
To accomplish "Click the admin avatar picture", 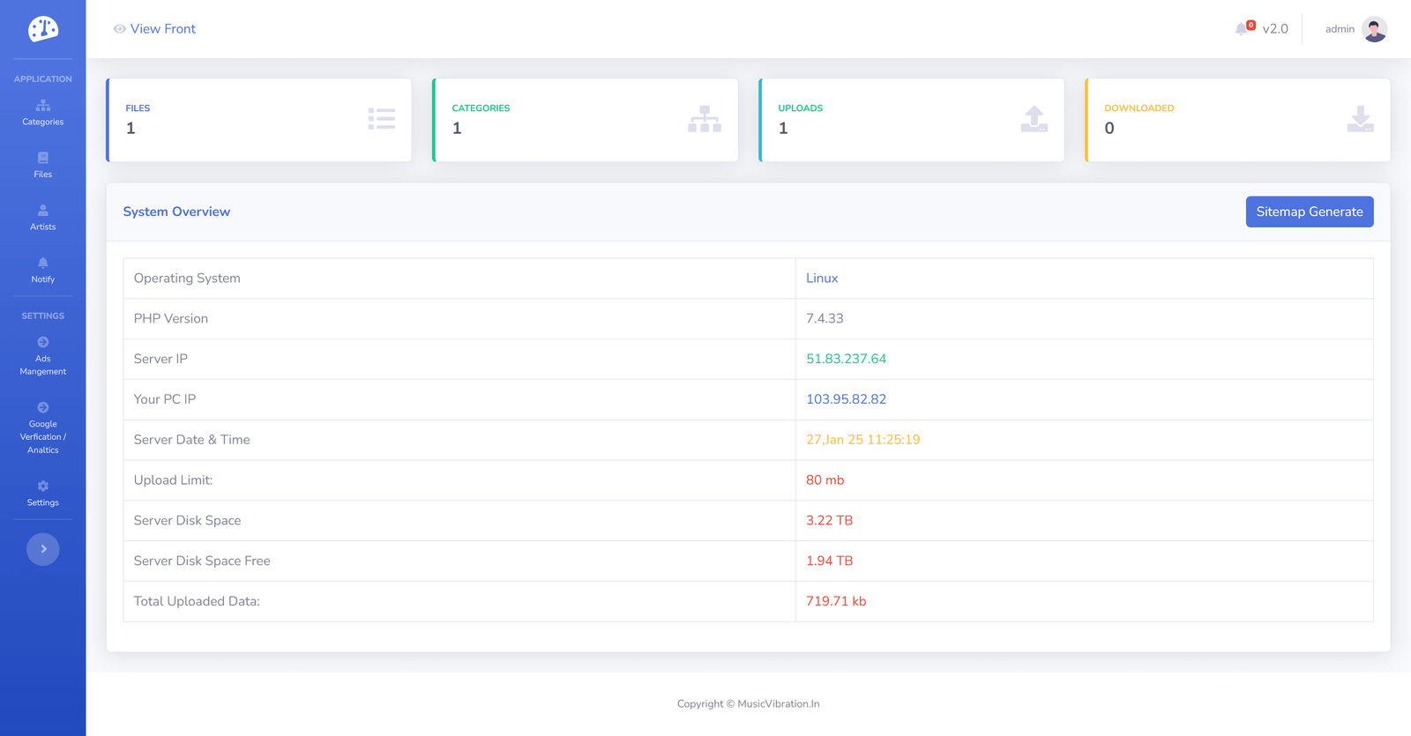I will pyautogui.click(x=1374, y=29).
